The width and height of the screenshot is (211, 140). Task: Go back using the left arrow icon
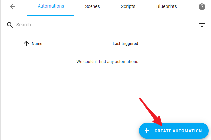13,7
